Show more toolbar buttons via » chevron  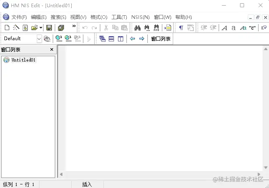(x=74, y=26)
